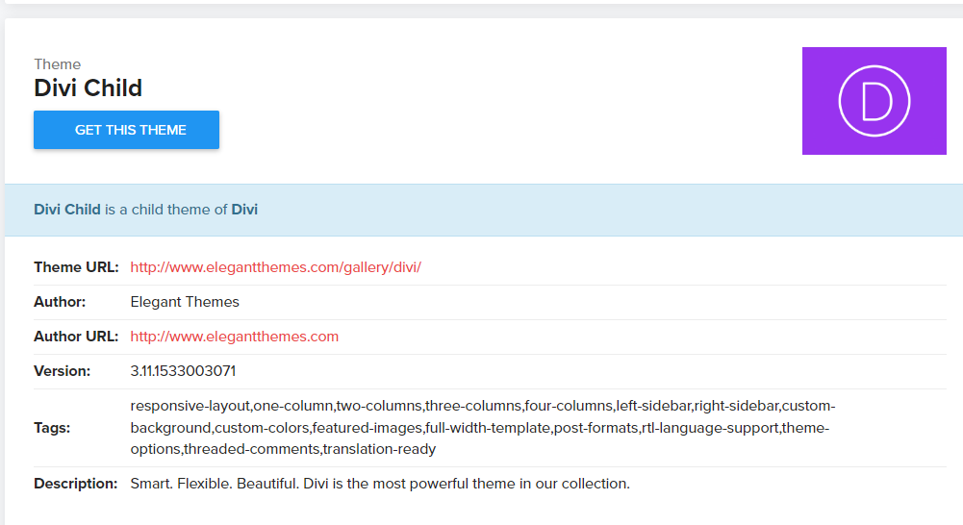Click the version number 3.11.1533003071
This screenshot has height=525, width=963.
tap(183, 371)
